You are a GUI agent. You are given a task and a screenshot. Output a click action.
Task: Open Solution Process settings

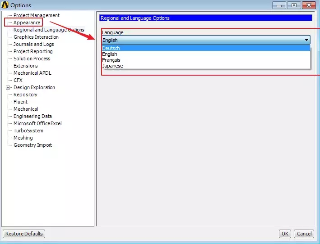(32, 59)
